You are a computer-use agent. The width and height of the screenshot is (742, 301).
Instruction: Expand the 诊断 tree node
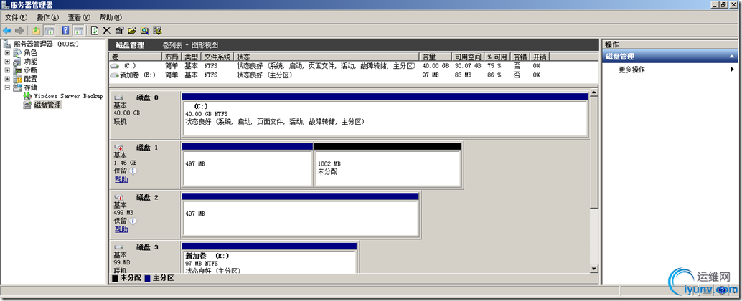coord(7,70)
